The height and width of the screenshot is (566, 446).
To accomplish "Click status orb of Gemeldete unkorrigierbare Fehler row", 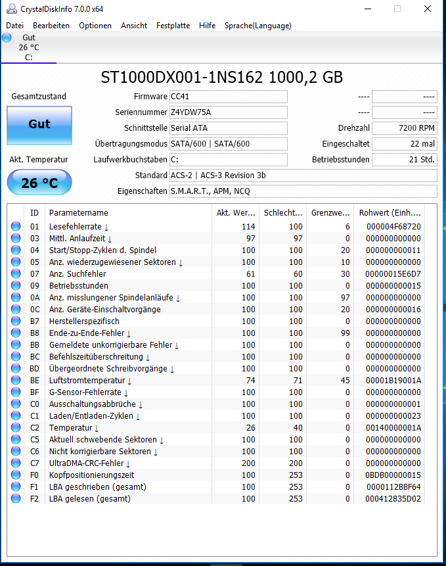I will (x=16, y=344).
